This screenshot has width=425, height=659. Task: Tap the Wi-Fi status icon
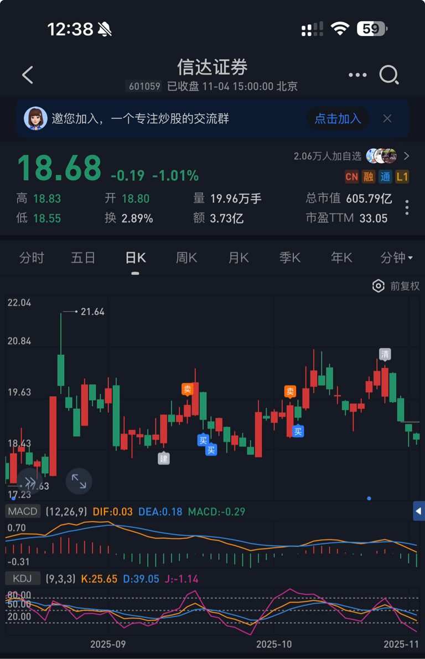[340, 29]
